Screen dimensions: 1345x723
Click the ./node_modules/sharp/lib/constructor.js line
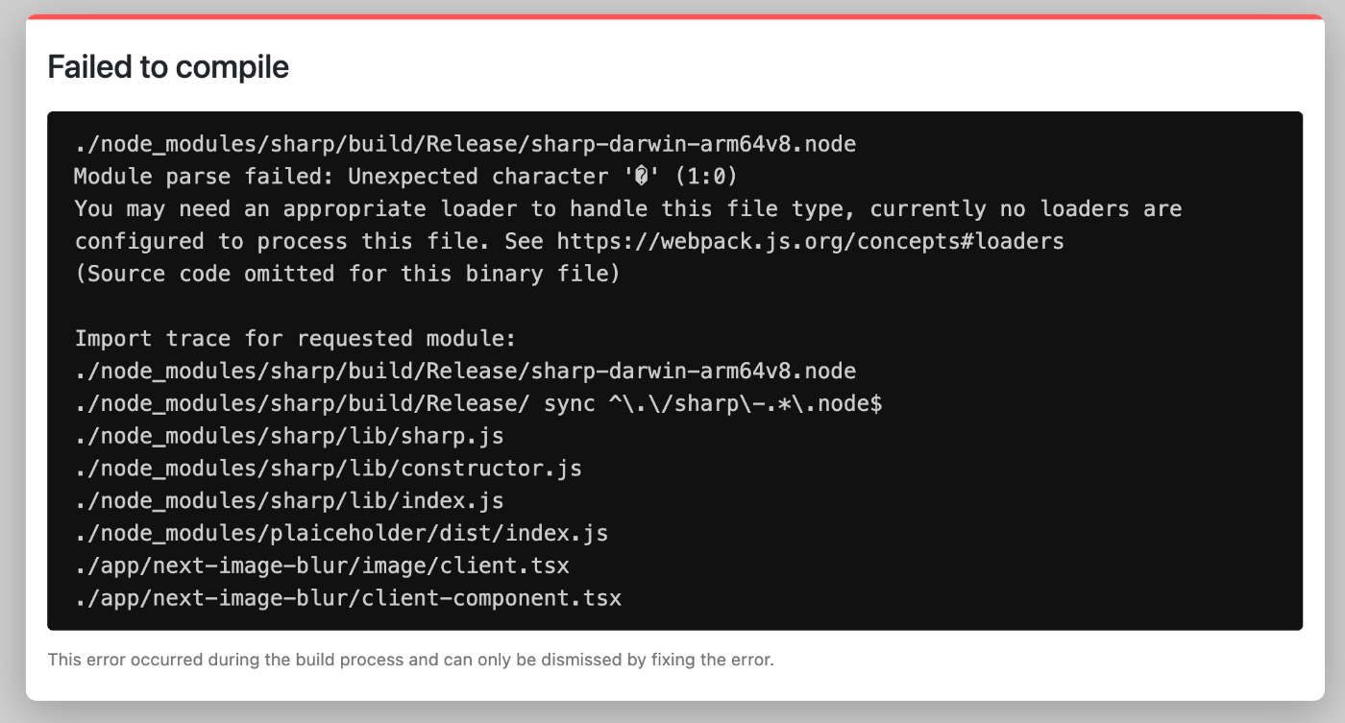pyautogui.click(x=329, y=469)
